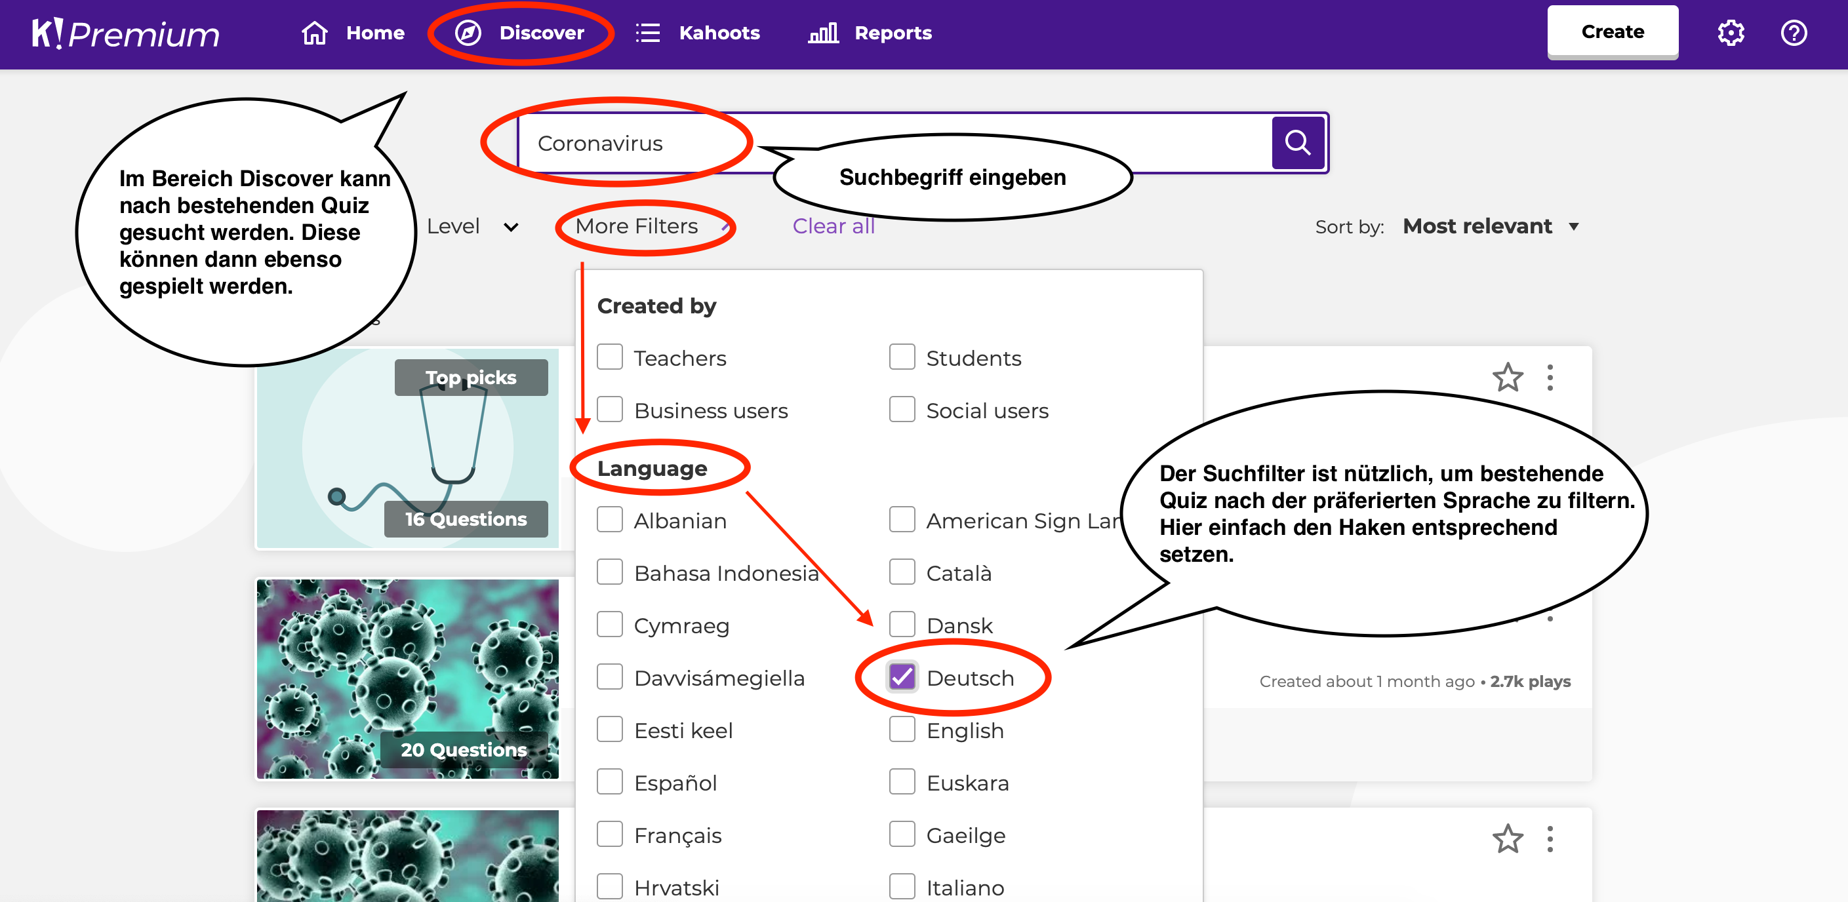This screenshot has height=902, width=1848.
Task: Check the Hrvatski checkbox
Action: [x=610, y=886]
